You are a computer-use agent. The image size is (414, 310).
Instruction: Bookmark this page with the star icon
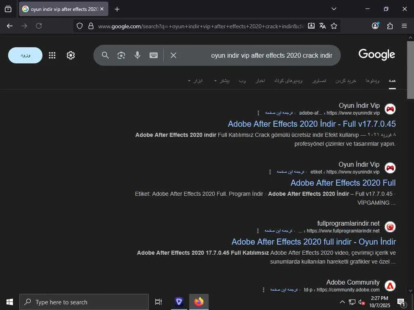pyautogui.click(x=334, y=26)
